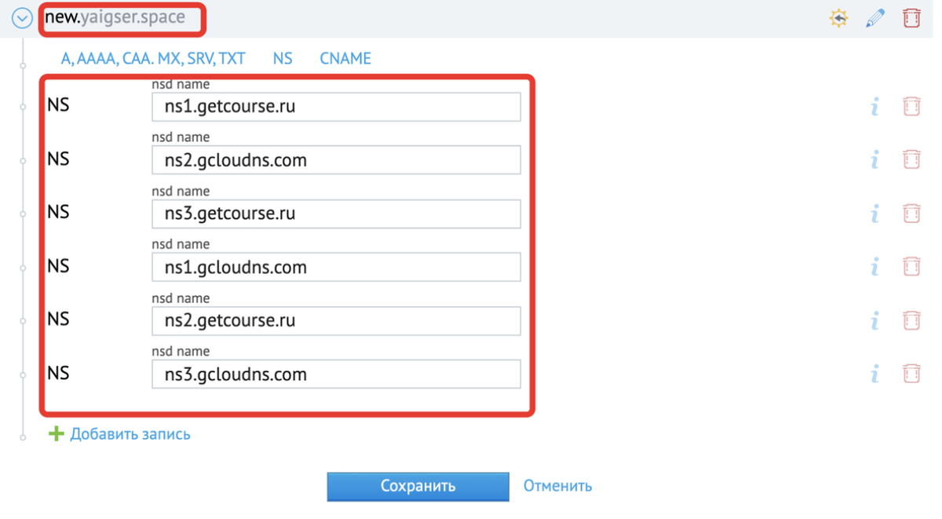This screenshot has width=942, height=519.
Task: Cancel editing via Отменить link
Action: tap(557, 486)
